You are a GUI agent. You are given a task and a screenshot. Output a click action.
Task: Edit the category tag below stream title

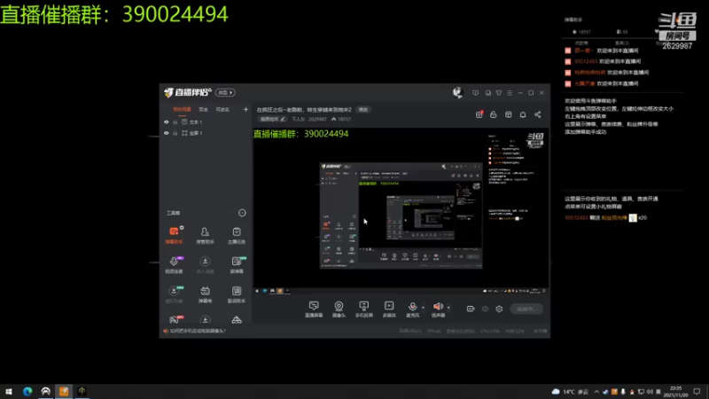273,119
